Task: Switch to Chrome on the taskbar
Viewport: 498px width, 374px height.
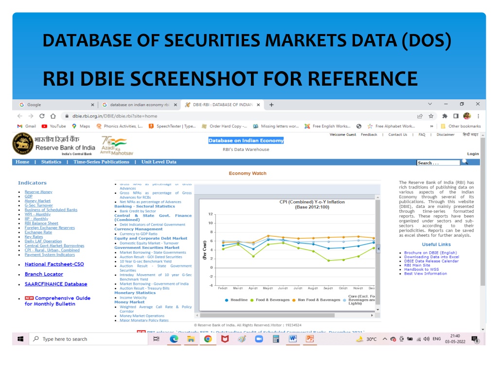Action: tap(208, 339)
